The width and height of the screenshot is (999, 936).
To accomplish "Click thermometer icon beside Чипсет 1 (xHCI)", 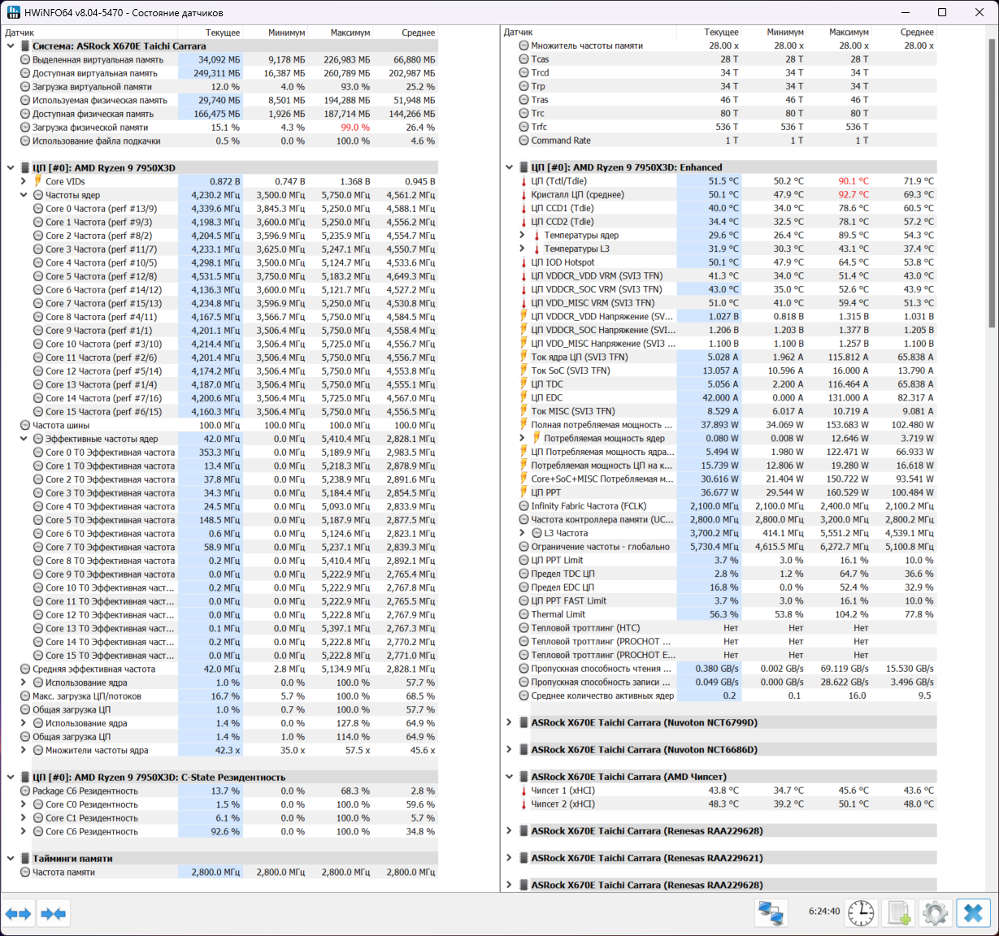I will coord(523,791).
